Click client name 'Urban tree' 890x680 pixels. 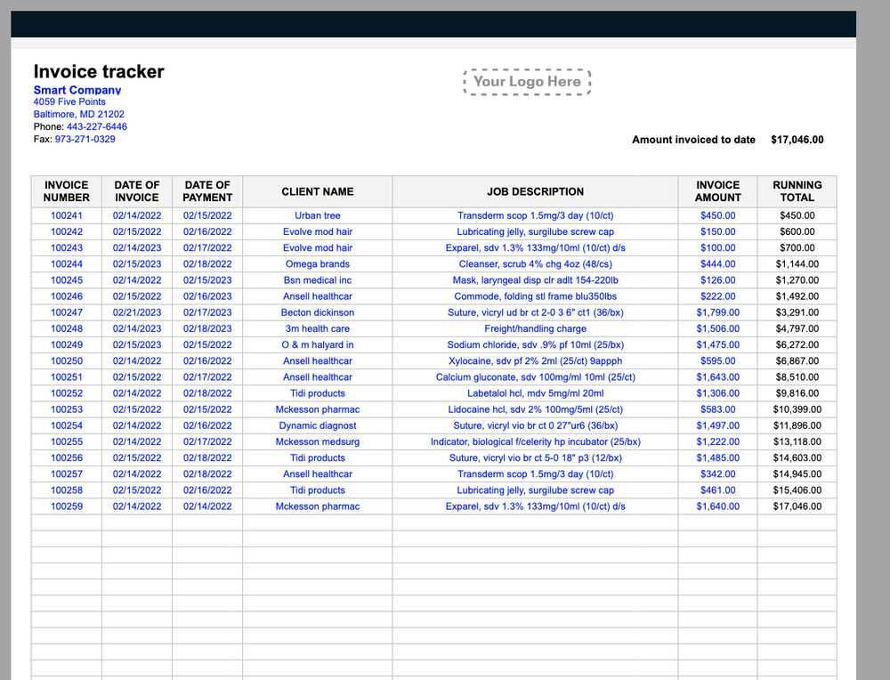(318, 215)
